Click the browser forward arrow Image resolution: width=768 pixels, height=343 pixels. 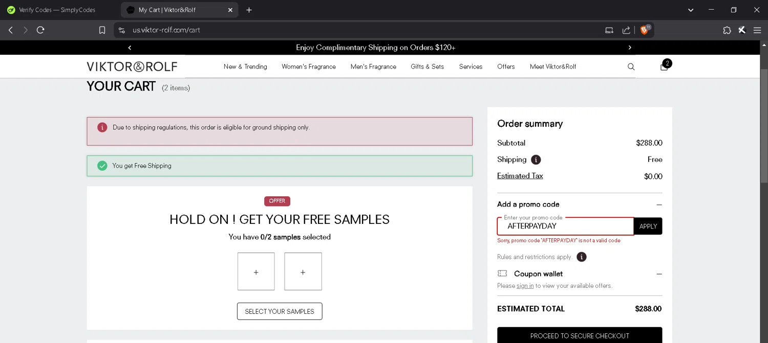click(26, 30)
